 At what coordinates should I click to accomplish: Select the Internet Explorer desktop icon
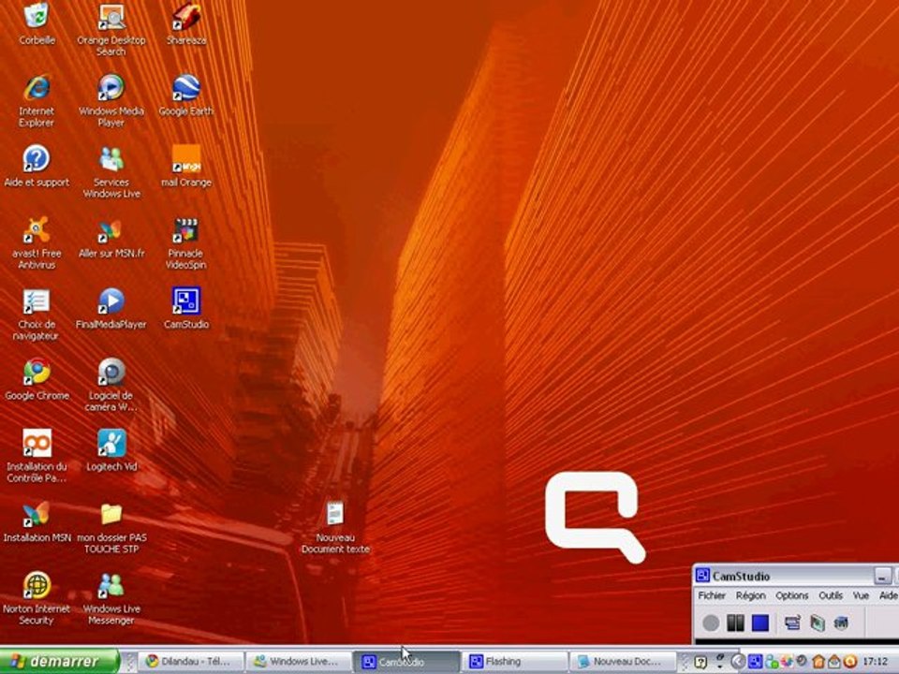[37, 100]
